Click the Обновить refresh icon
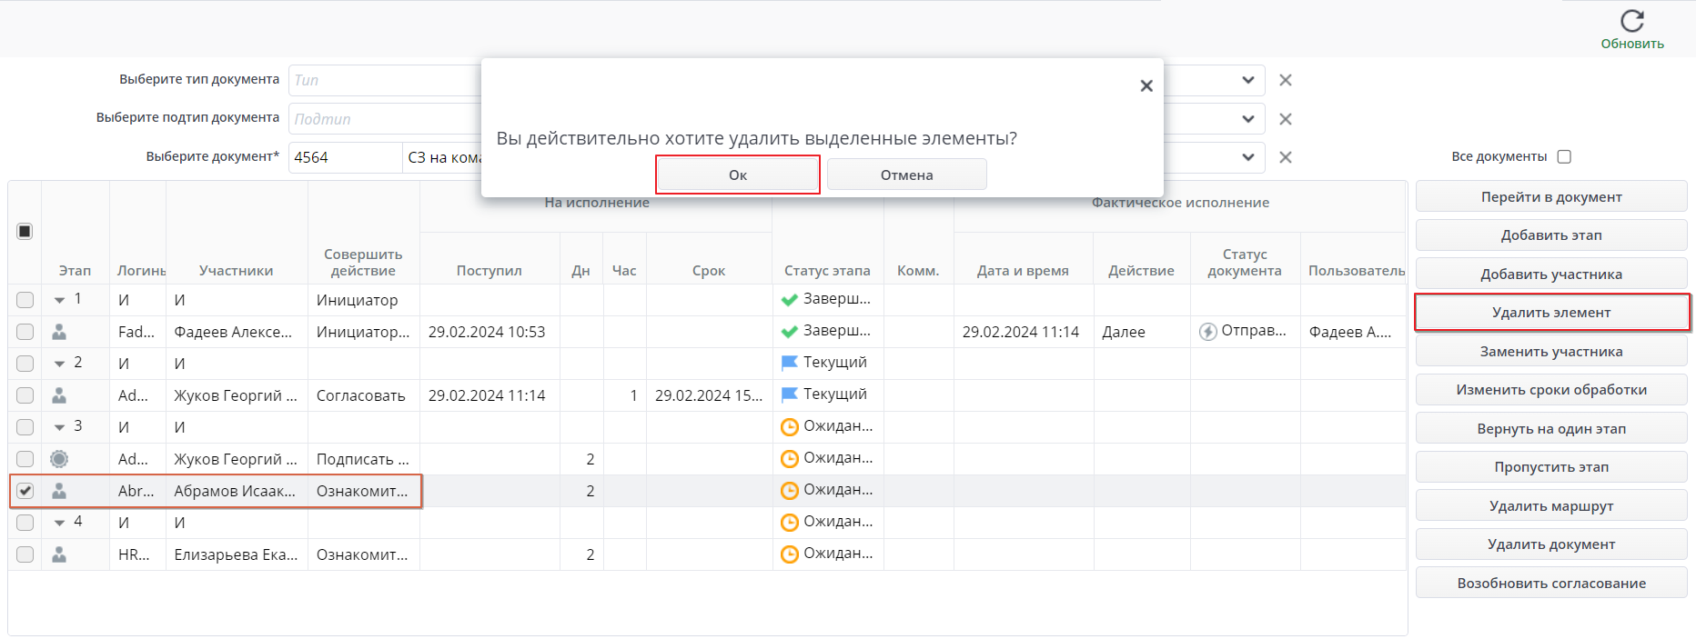 (x=1631, y=21)
